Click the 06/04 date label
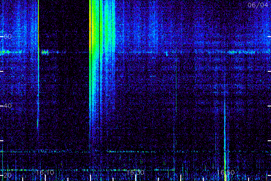Viewport: 271px width, 181px height. [258, 5]
